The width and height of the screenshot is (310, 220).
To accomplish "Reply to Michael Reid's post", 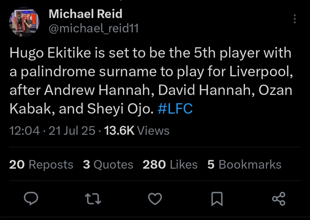I will point(31,199).
